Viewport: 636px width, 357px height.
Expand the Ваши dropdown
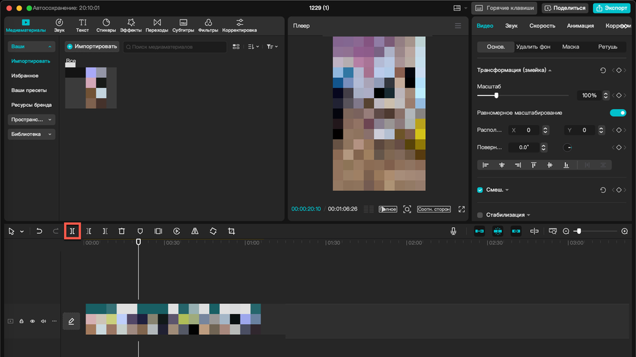pos(31,46)
